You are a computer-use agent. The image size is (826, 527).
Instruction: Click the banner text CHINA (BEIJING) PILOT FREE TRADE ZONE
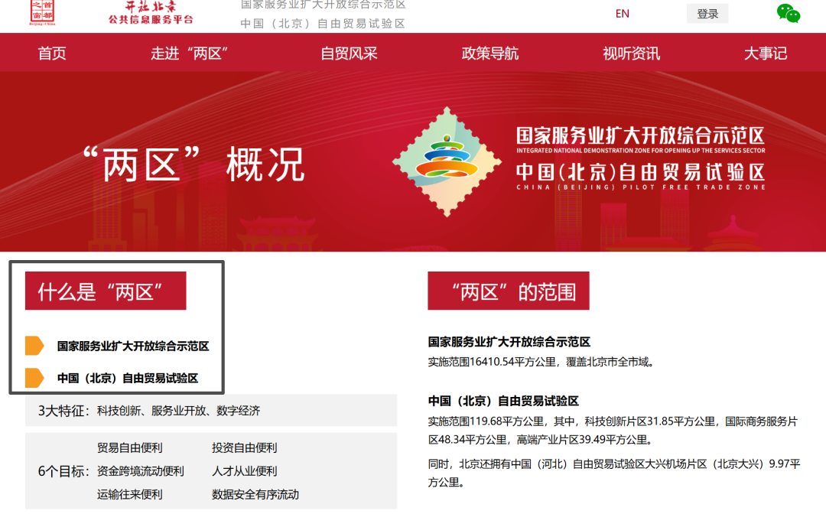tap(641, 187)
